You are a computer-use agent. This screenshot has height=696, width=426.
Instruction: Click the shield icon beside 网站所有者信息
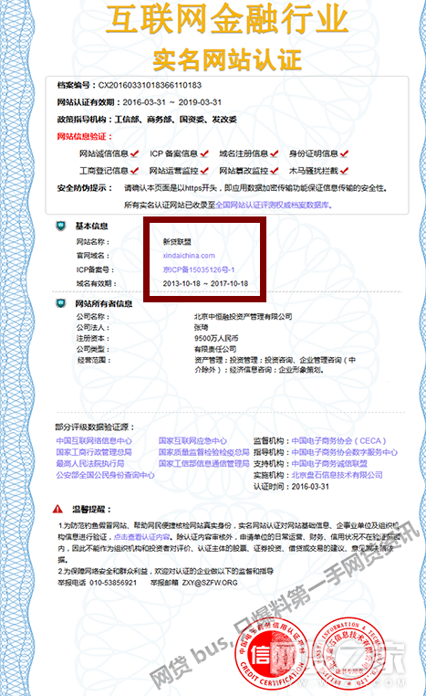61,303
